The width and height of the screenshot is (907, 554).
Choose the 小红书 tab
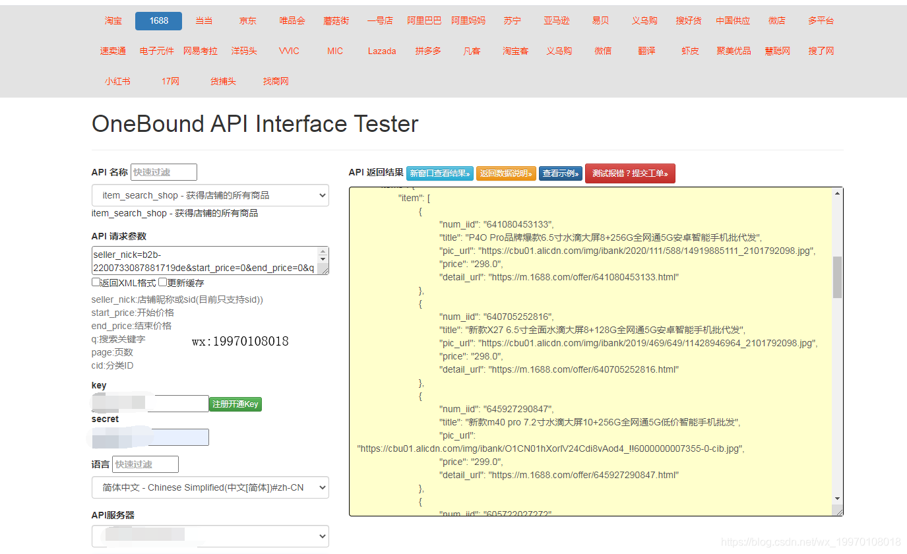click(x=117, y=82)
